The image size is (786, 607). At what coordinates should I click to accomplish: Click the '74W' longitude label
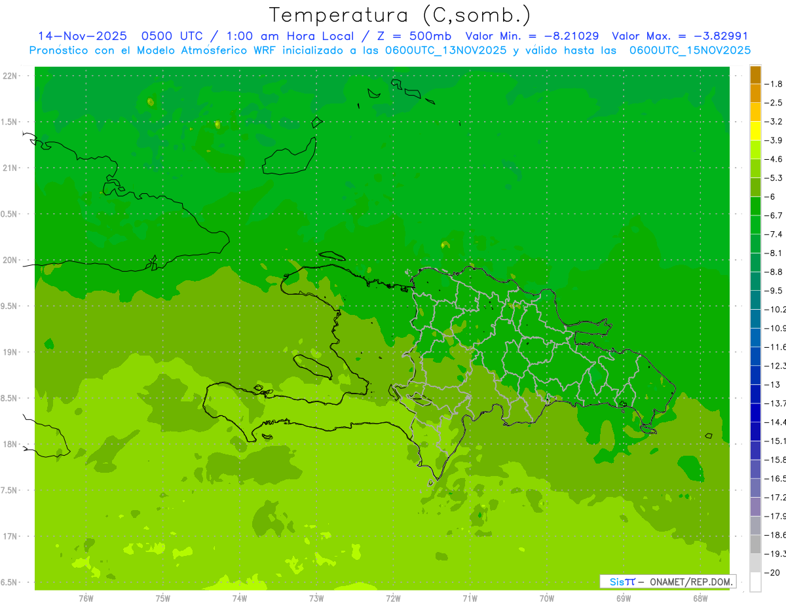click(x=240, y=598)
